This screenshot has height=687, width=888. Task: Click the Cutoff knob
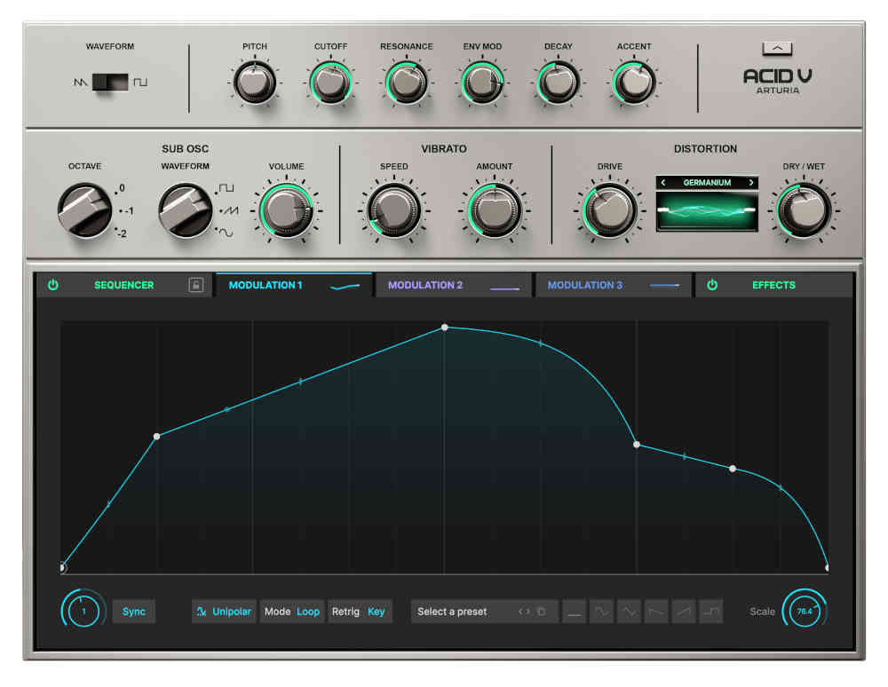(331, 83)
